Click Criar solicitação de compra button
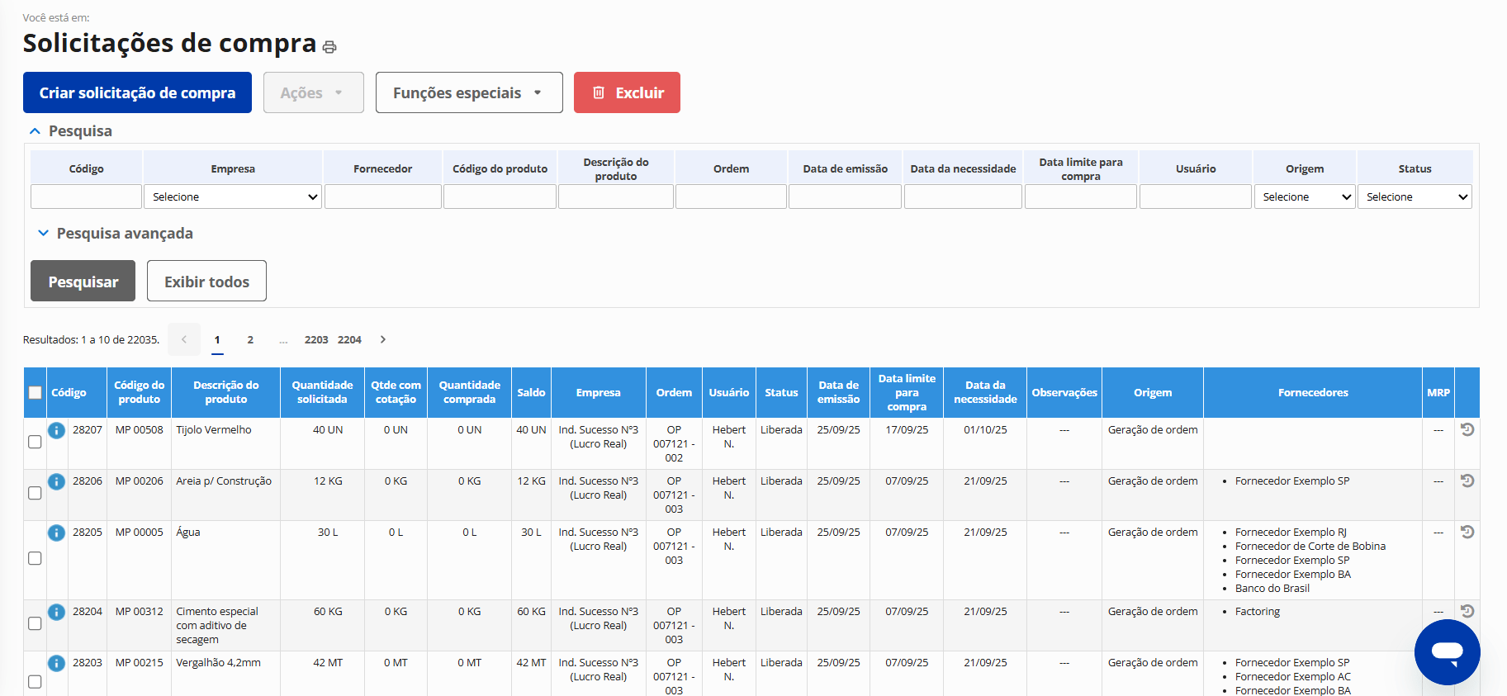Screen dimensions: 1507x696 click(x=137, y=92)
